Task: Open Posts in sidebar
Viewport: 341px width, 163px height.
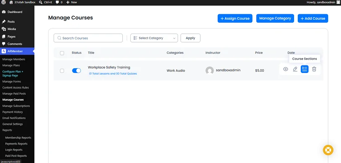Action: click(x=11, y=21)
